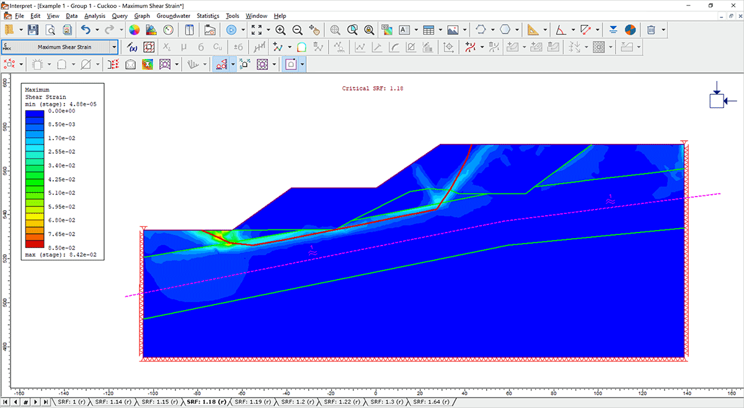Go to the previous stage tab arrow
Viewport: 744px width, 408px height.
pyautogui.click(x=15, y=402)
